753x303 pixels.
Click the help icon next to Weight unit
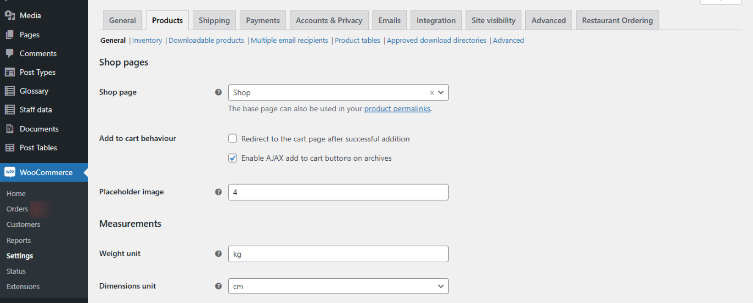tap(218, 253)
